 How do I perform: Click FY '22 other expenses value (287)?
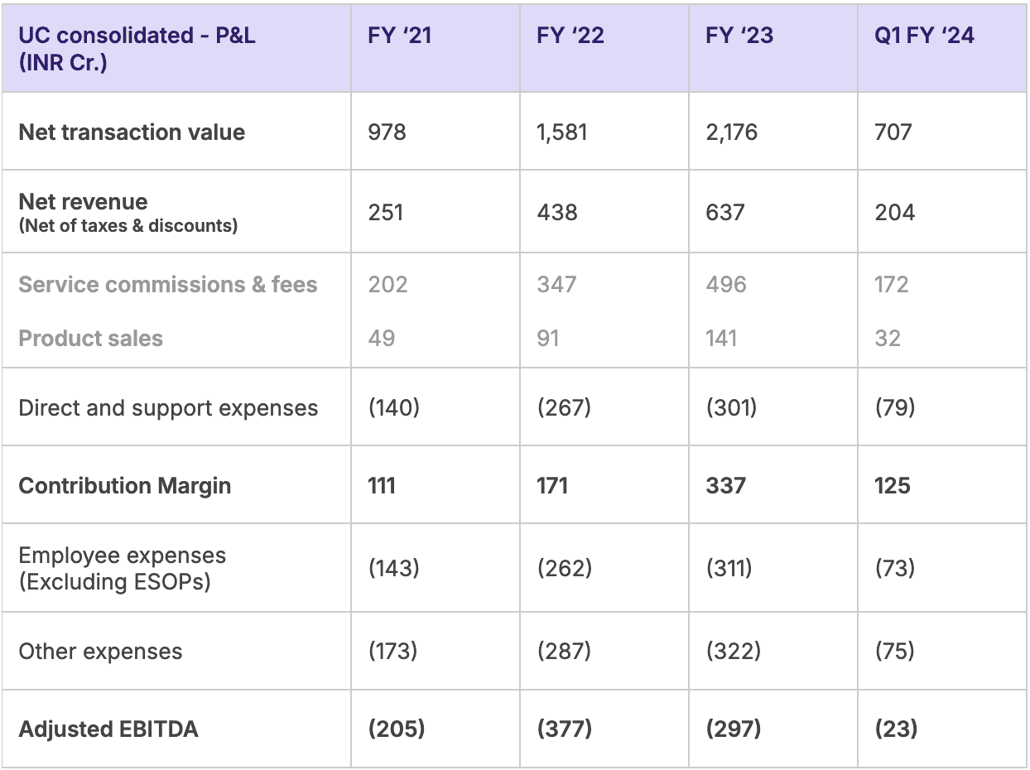(x=564, y=652)
